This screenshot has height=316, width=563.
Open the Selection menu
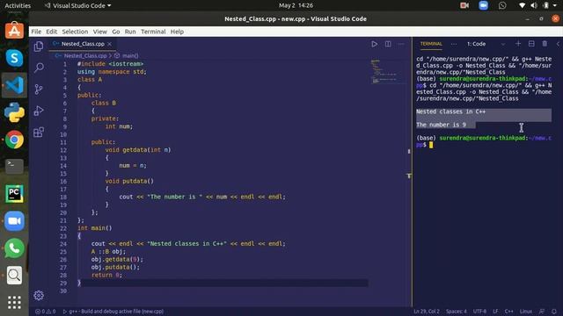click(75, 32)
